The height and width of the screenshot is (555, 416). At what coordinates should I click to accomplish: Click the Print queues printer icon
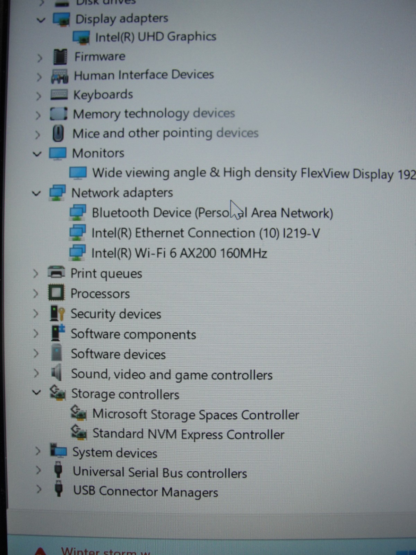56,273
